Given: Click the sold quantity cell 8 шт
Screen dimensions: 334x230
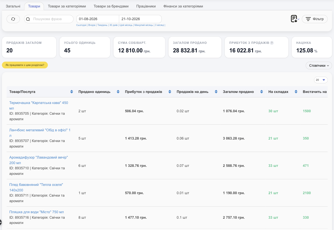Looking at the screenshot, I should coord(82,218).
